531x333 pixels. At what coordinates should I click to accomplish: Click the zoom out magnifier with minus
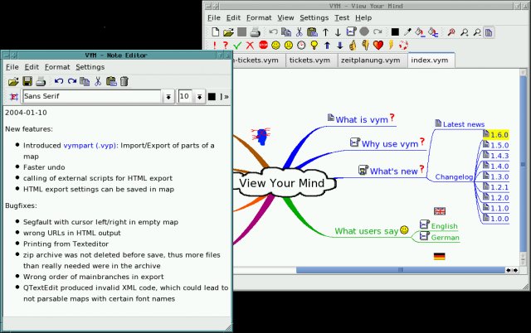pyautogui.click(x=477, y=32)
